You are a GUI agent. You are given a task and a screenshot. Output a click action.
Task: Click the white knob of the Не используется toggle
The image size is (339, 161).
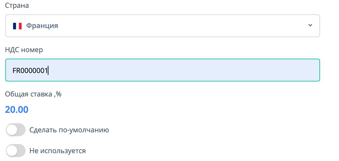12,151
